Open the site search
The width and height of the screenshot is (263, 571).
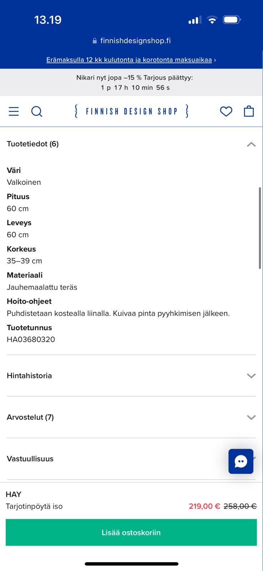point(37,111)
